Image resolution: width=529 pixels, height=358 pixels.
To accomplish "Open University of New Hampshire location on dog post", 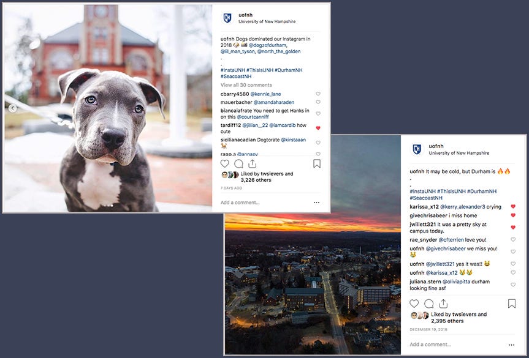I will (x=267, y=21).
